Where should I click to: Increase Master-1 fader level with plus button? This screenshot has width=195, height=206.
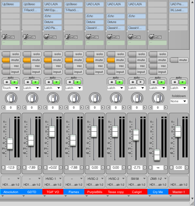tap(187, 167)
